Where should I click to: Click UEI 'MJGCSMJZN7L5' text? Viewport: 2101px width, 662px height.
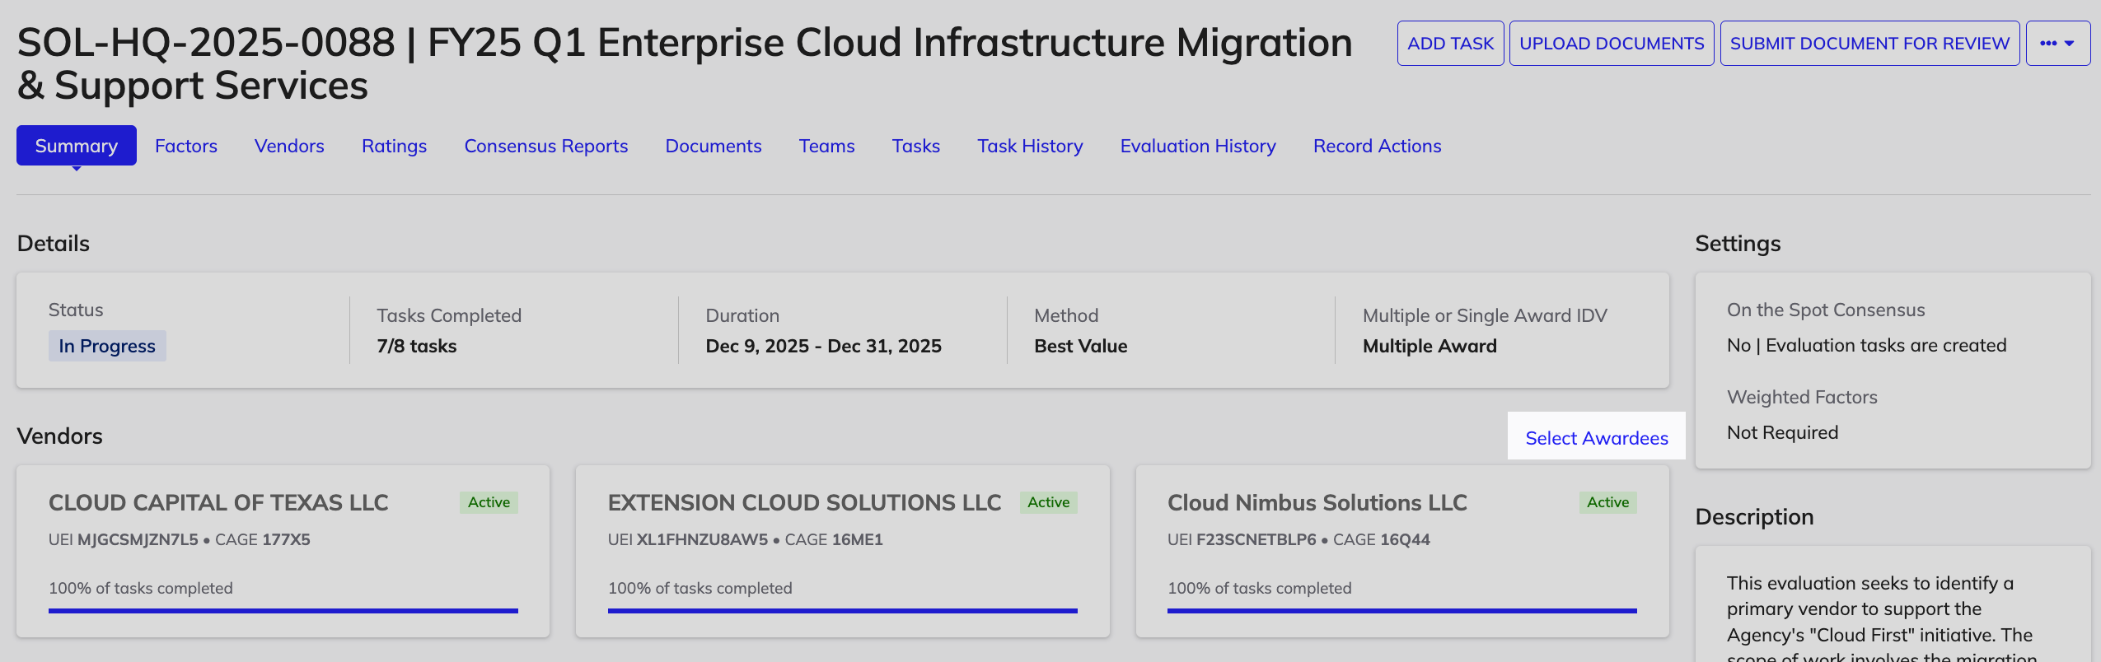tap(138, 540)
